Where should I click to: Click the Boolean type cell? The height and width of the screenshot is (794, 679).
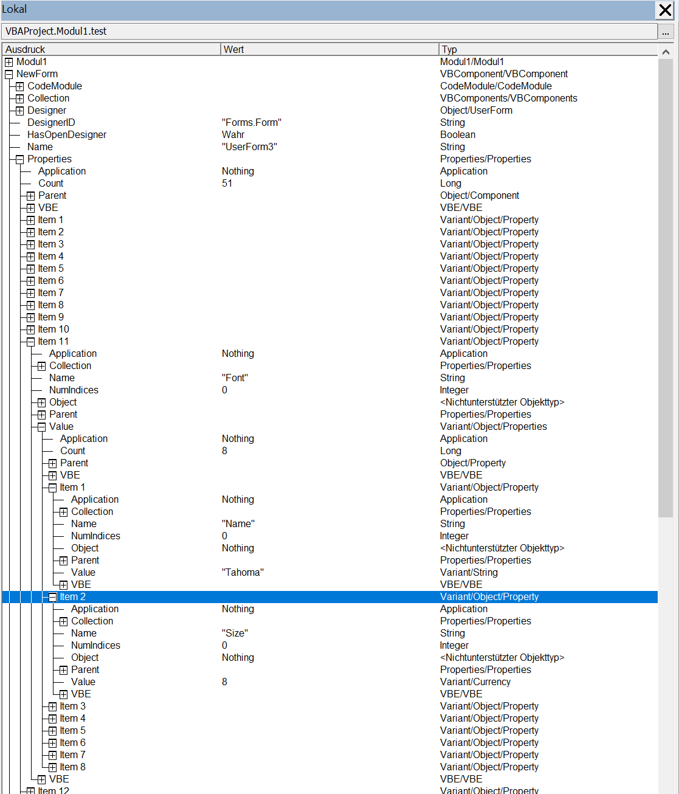(x=458, y=135)
